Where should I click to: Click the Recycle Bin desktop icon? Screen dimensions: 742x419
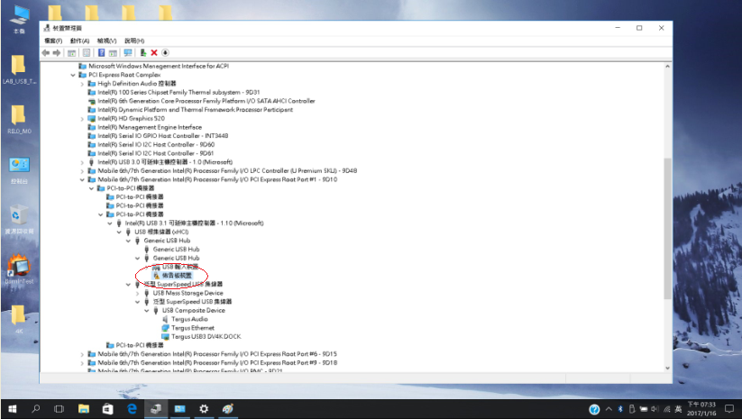pos(19,220)
